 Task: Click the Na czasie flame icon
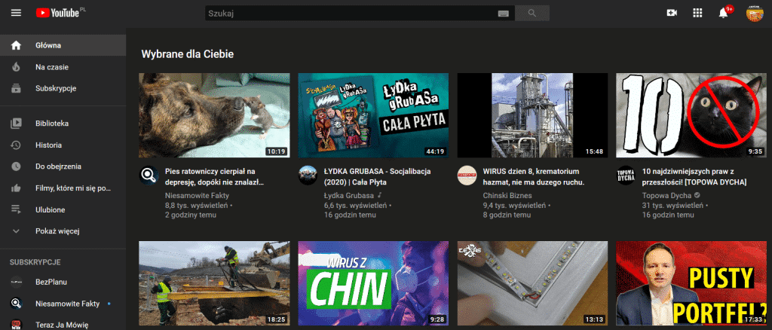(x=17, y=67)
